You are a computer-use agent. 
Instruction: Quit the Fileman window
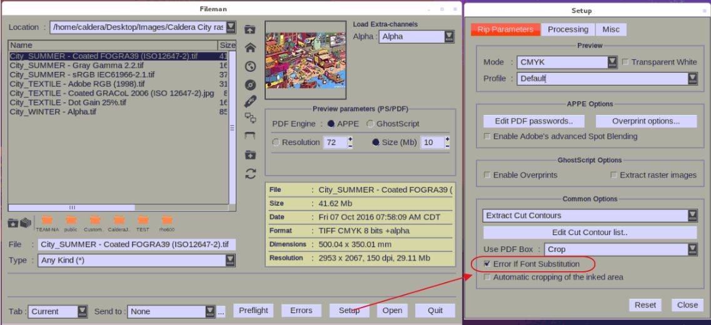pyautogui.click(x=435, y=311)
